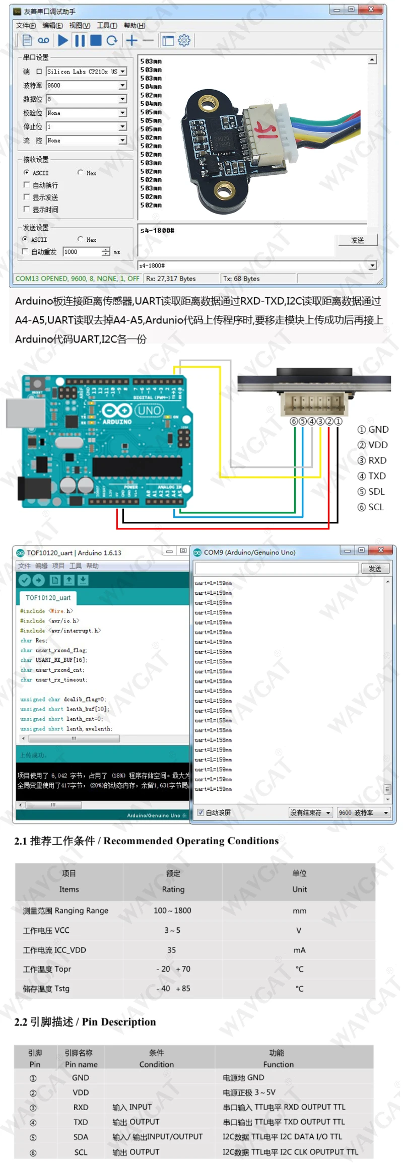Enable 自动换行 checkbox
This screenshot has width=403, height=1168.
tap(27, 185)
